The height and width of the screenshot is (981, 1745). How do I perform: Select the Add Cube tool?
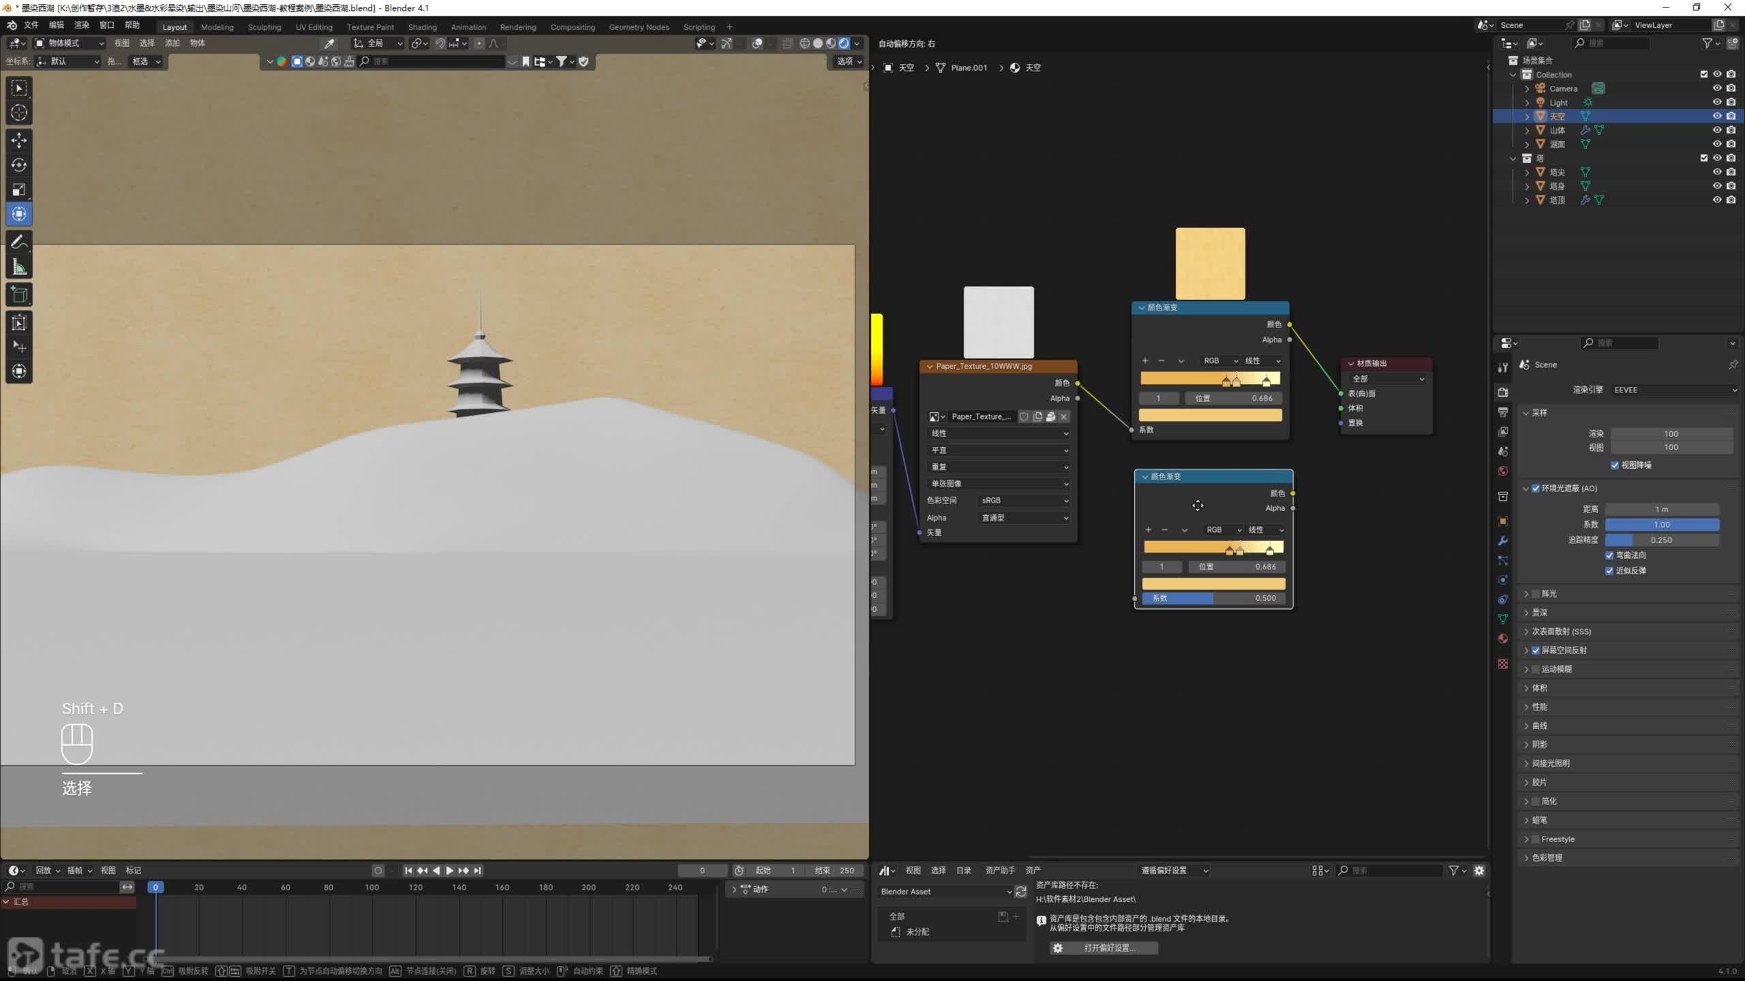tap(19, 295)
